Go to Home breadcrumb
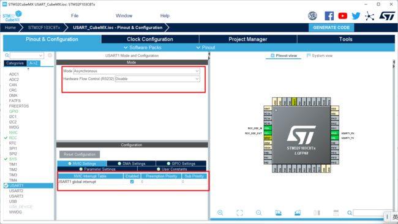Viewport: 398px width, 224px height. (x=10, y=28)
